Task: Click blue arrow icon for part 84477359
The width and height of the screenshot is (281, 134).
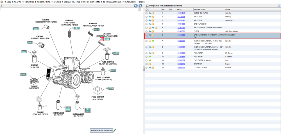Action: point(150,53)
